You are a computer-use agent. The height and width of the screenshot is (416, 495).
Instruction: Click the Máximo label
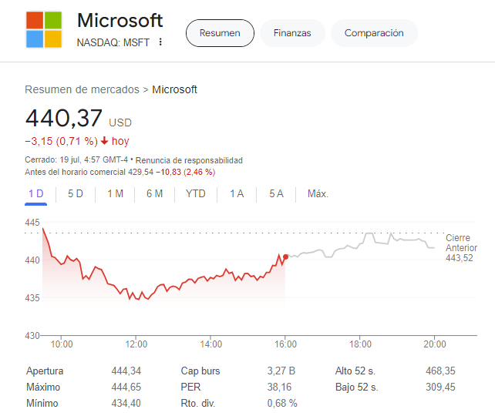tap(43, 387)
